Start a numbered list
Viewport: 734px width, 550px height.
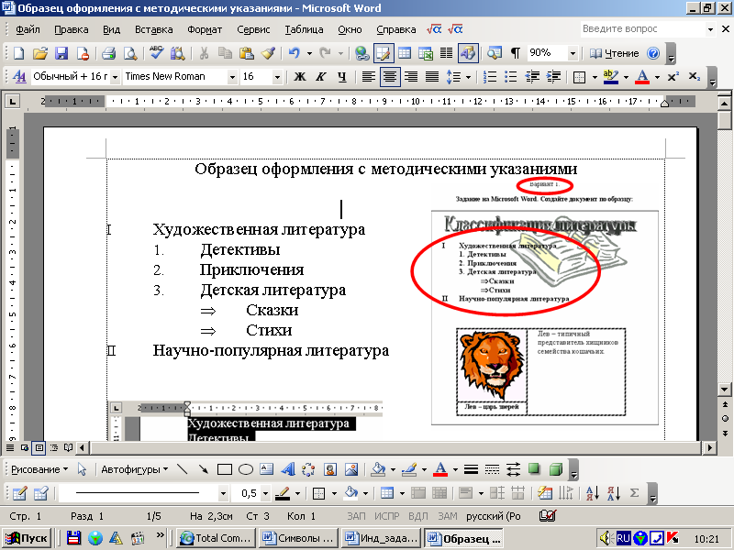pos(490,77)
